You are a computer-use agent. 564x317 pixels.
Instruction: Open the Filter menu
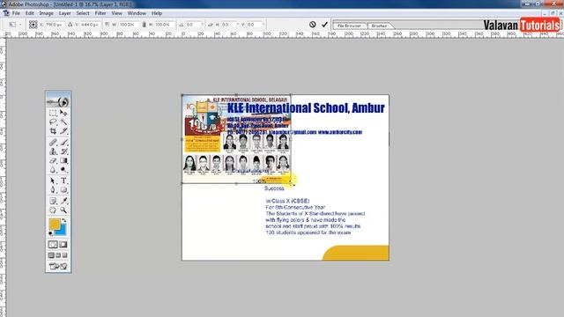100,13
